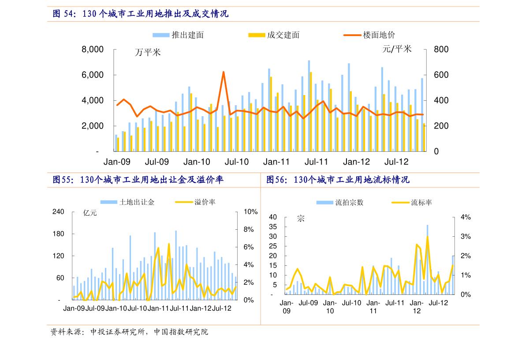
Task: Click the Jul-10 axis label in top chart
Action: (x=236, y=162)
